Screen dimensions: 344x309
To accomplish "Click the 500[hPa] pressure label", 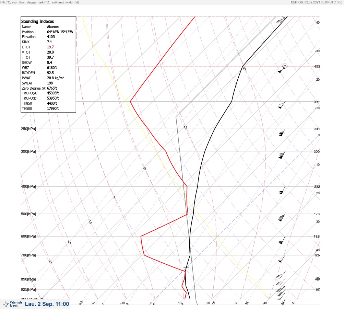I will click(28, 214).
